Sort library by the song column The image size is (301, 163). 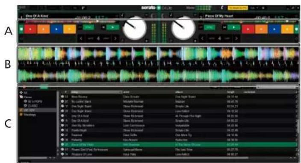[x=97, y=92]
